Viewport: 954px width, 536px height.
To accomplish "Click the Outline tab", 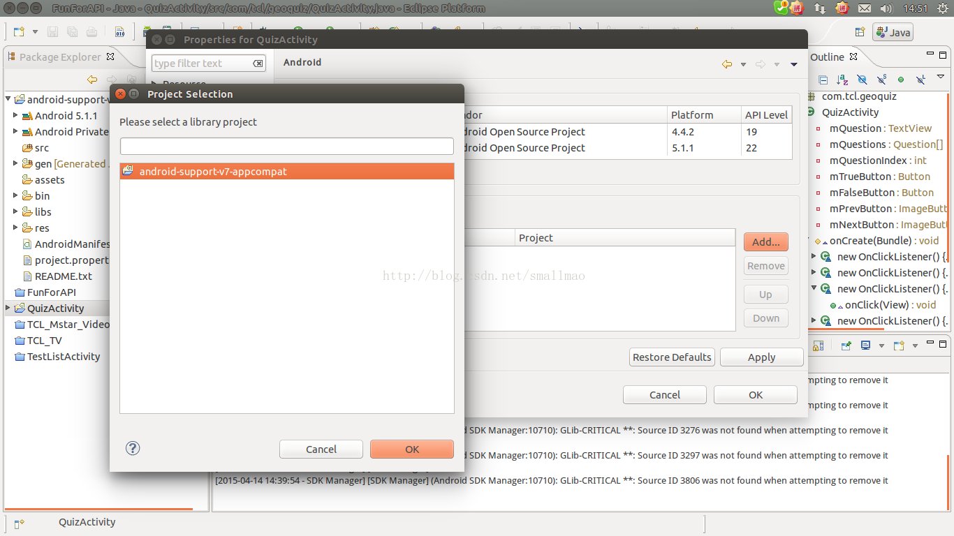I will point(827,57).
